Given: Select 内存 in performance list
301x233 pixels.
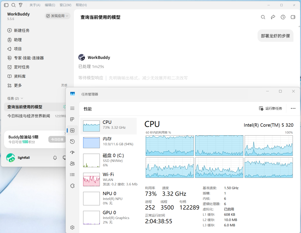Looking at the screenshot, I should 108,143.
